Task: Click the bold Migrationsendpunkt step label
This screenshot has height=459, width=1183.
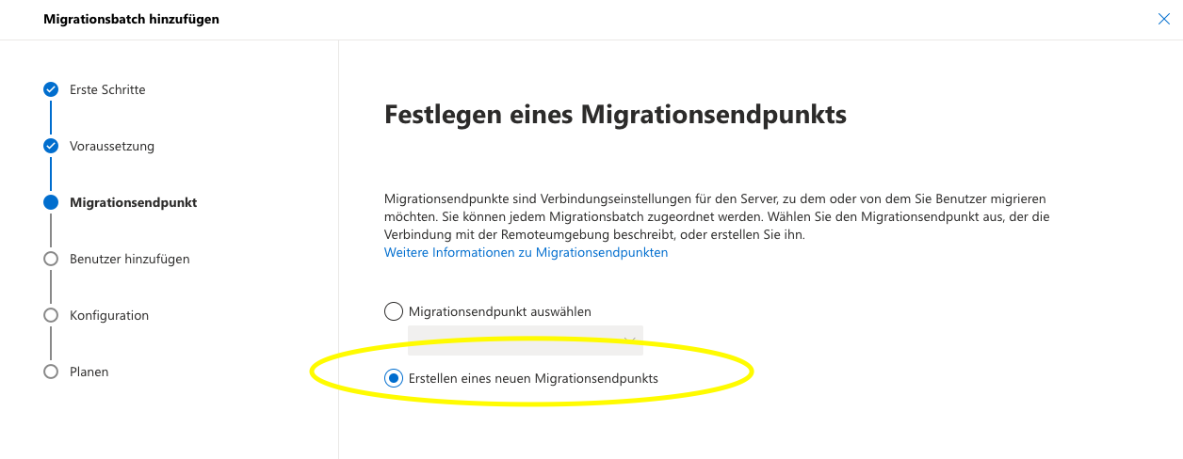Action: 133,202
